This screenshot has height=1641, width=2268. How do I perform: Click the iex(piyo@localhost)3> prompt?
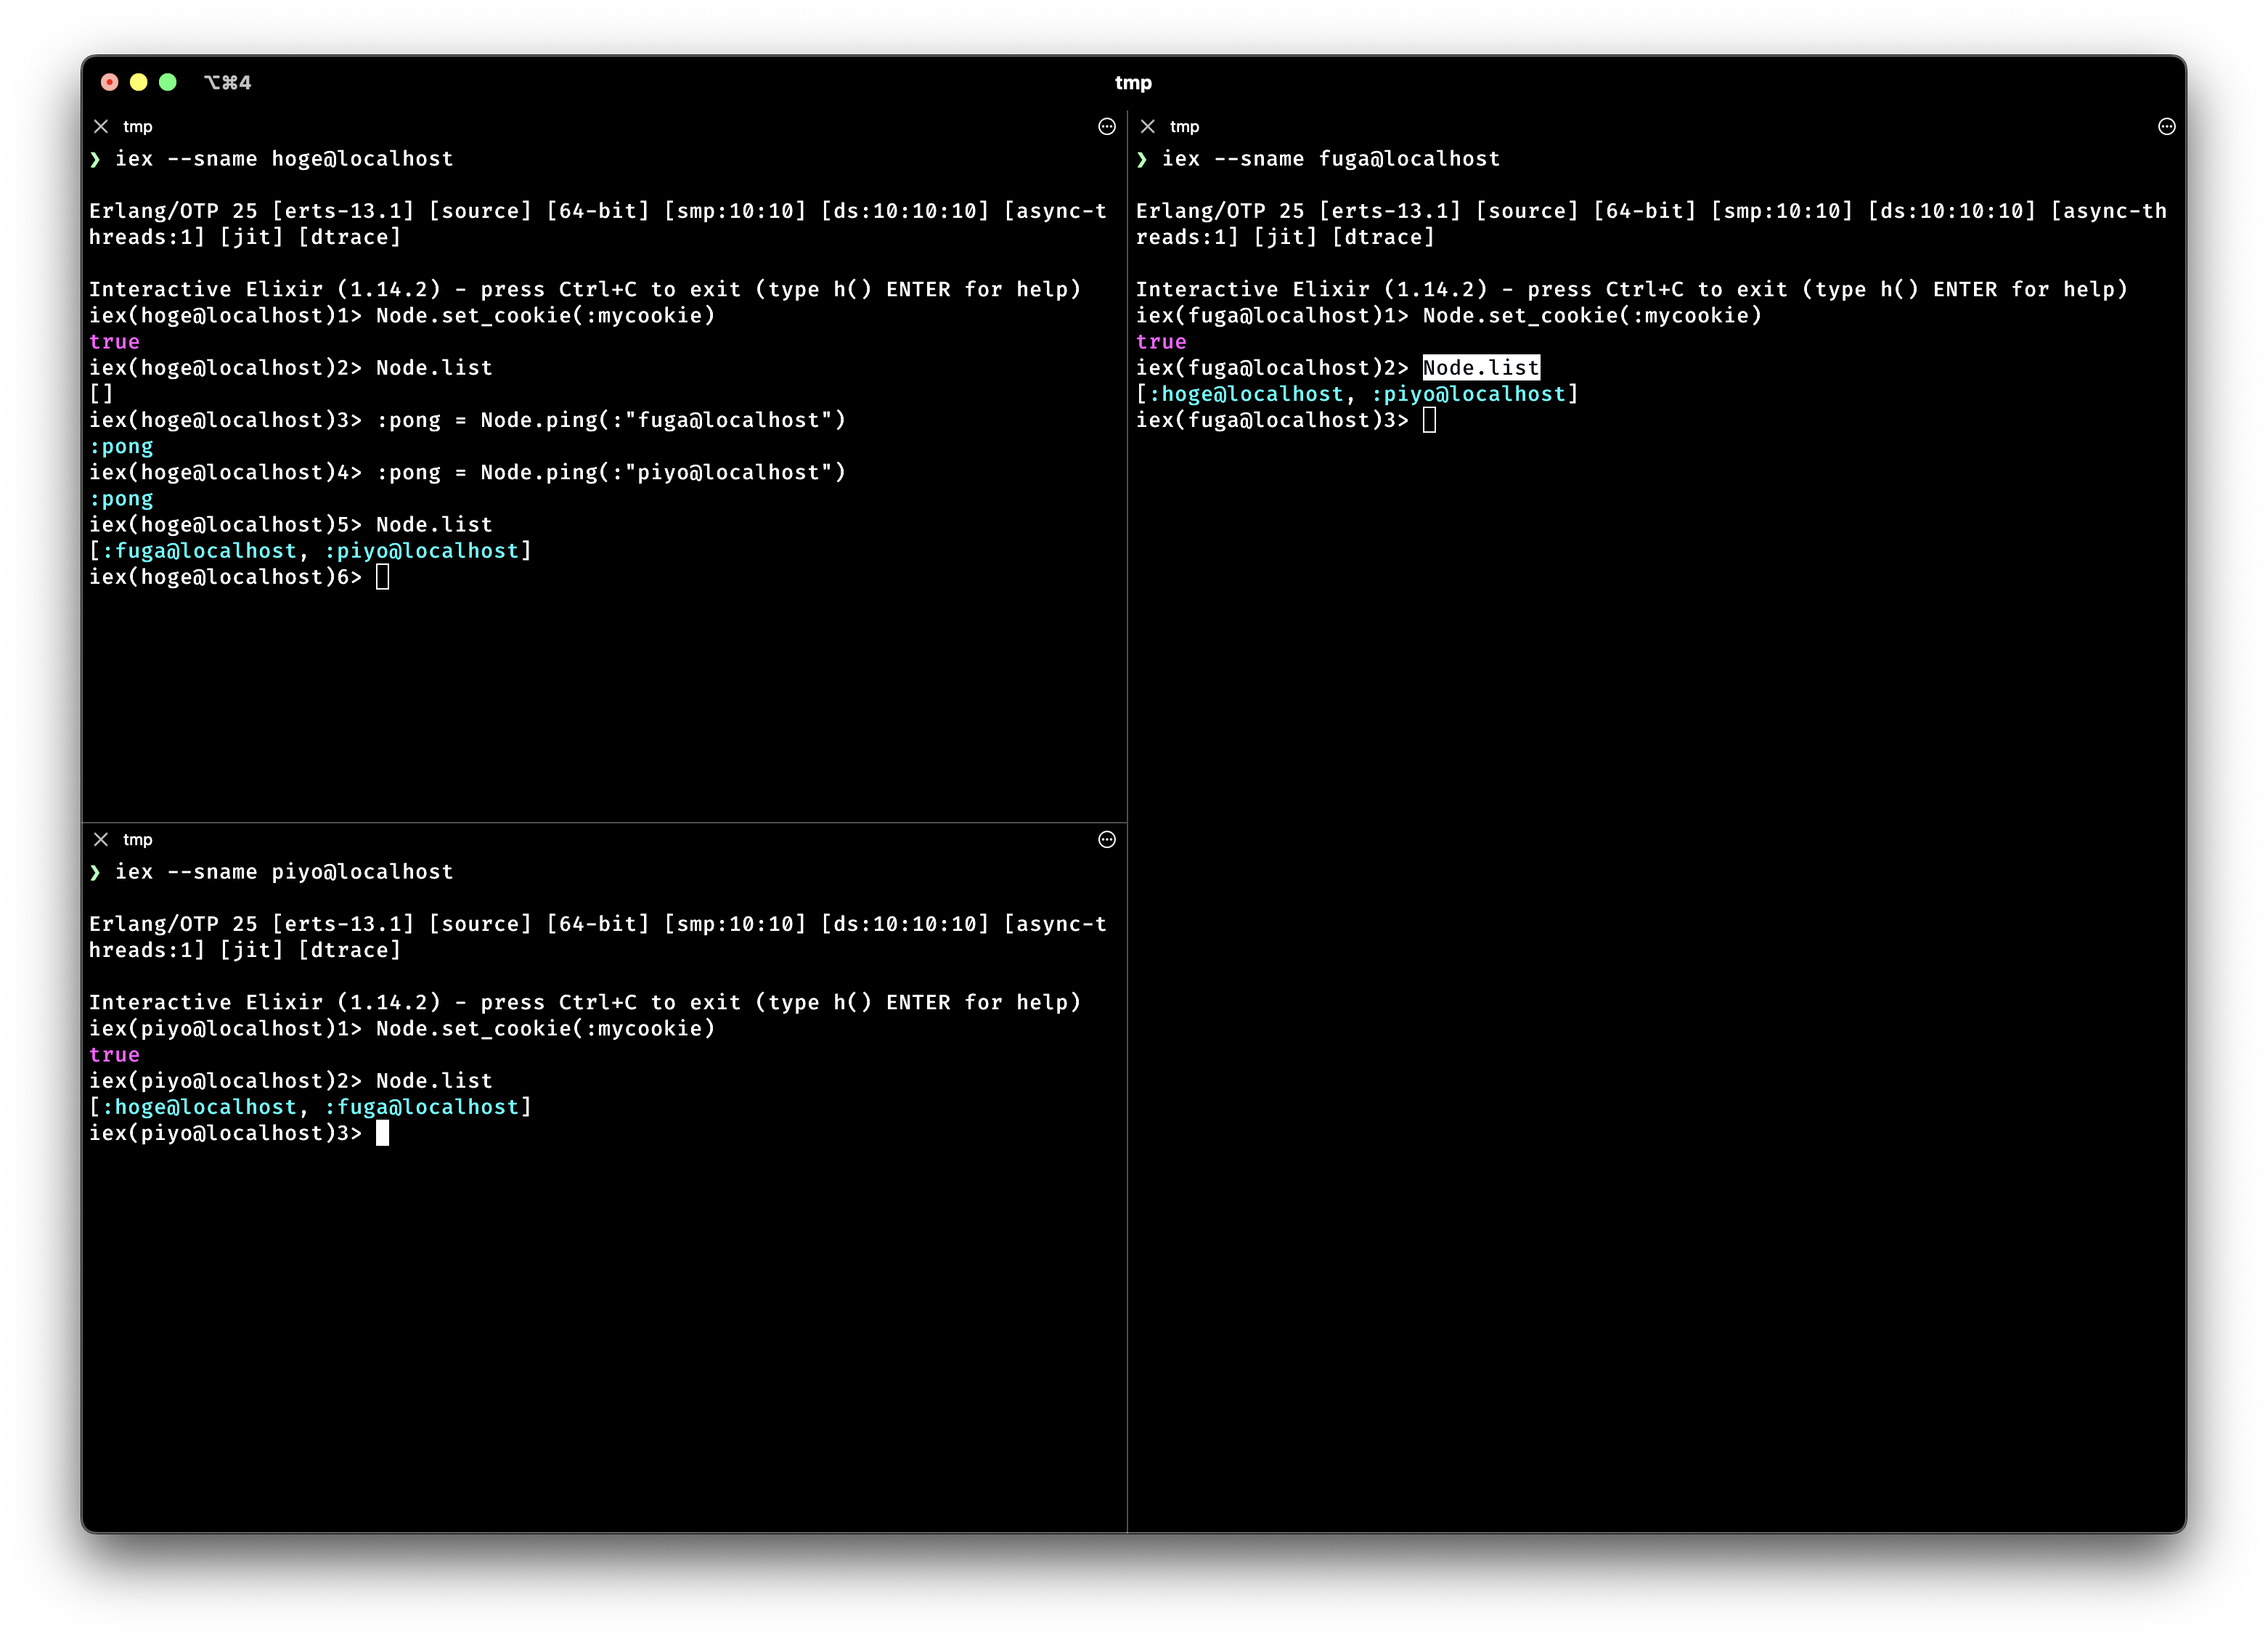(x=225, y=1133)
